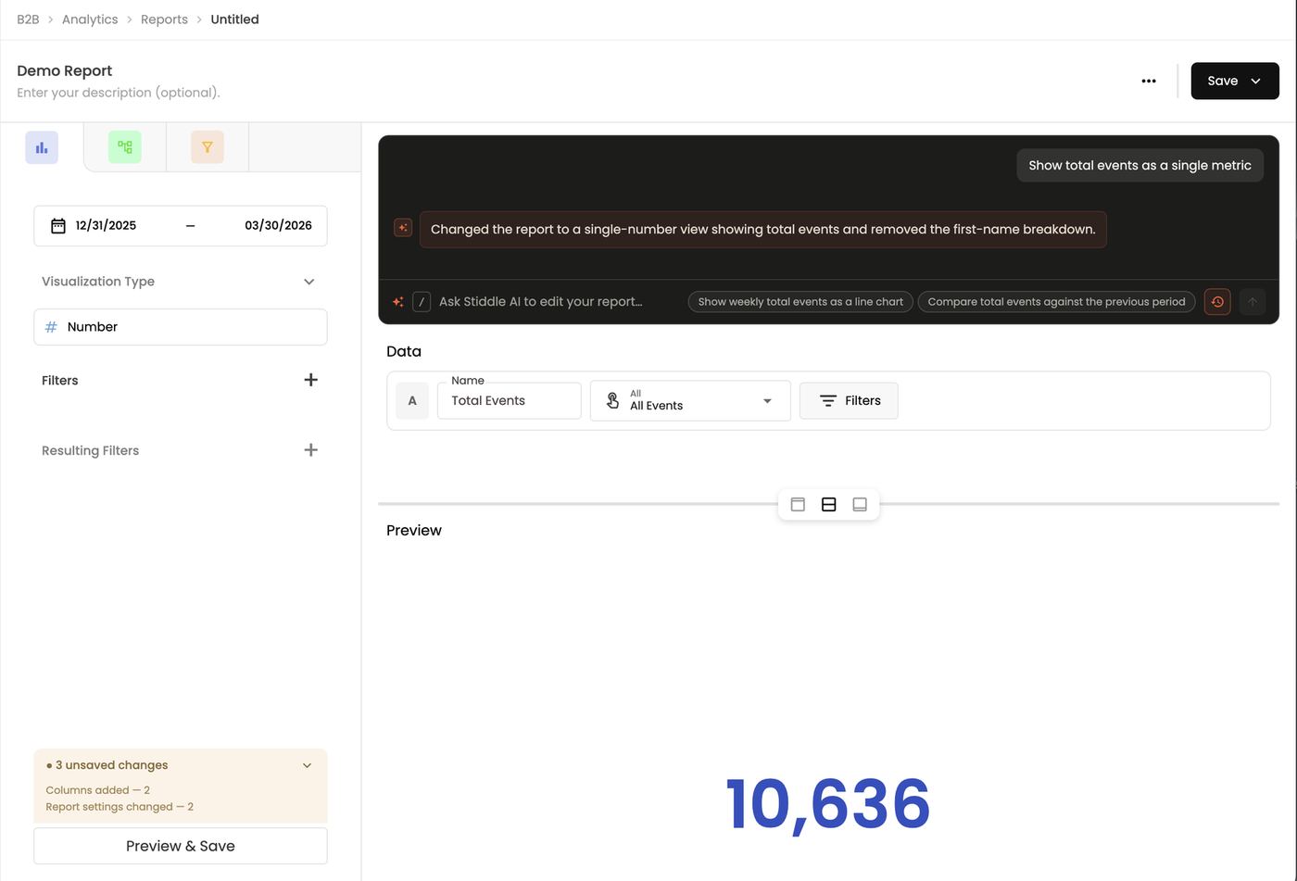
Task: Go to Reports breadcrumb
Action: coord(164,19)
